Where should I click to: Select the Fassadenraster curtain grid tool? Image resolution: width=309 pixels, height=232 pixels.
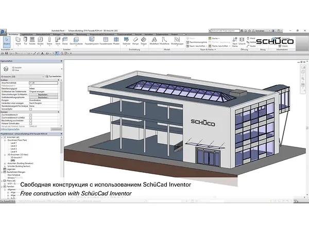coord(106,41)
